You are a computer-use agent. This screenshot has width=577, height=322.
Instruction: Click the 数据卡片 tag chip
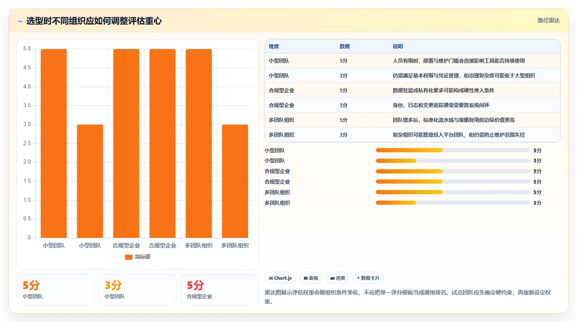[368, 278]
